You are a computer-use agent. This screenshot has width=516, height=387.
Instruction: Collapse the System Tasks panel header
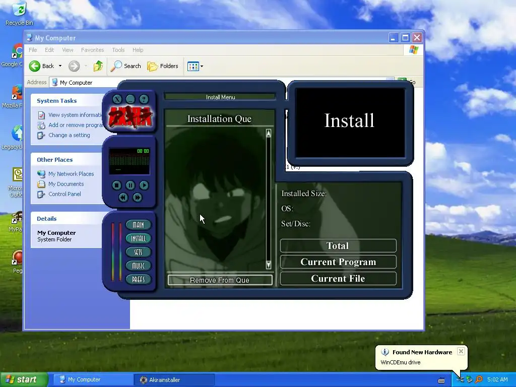[67, 101]
